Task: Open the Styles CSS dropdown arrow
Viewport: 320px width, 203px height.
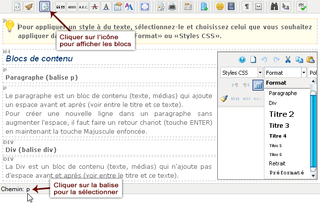Action: (x=260, y=72)
